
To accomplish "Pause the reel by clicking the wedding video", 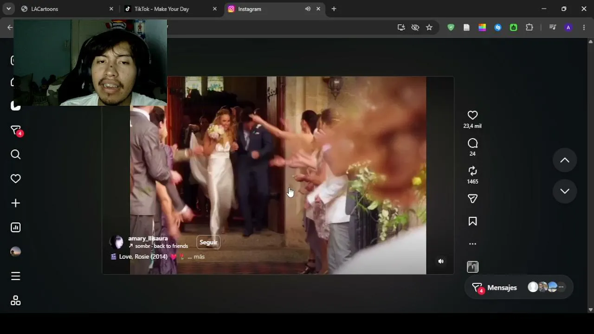I will (278, 175).
